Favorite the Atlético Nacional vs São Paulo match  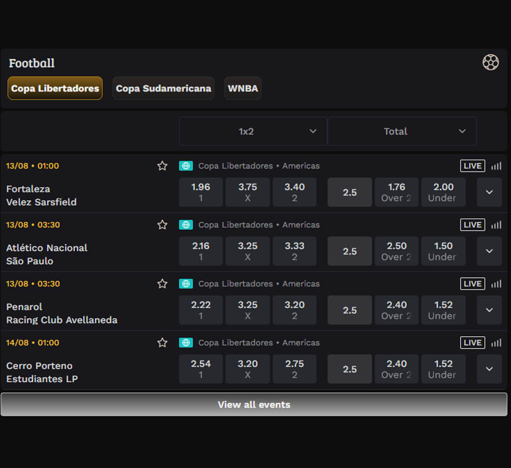(x=162, y=225)
